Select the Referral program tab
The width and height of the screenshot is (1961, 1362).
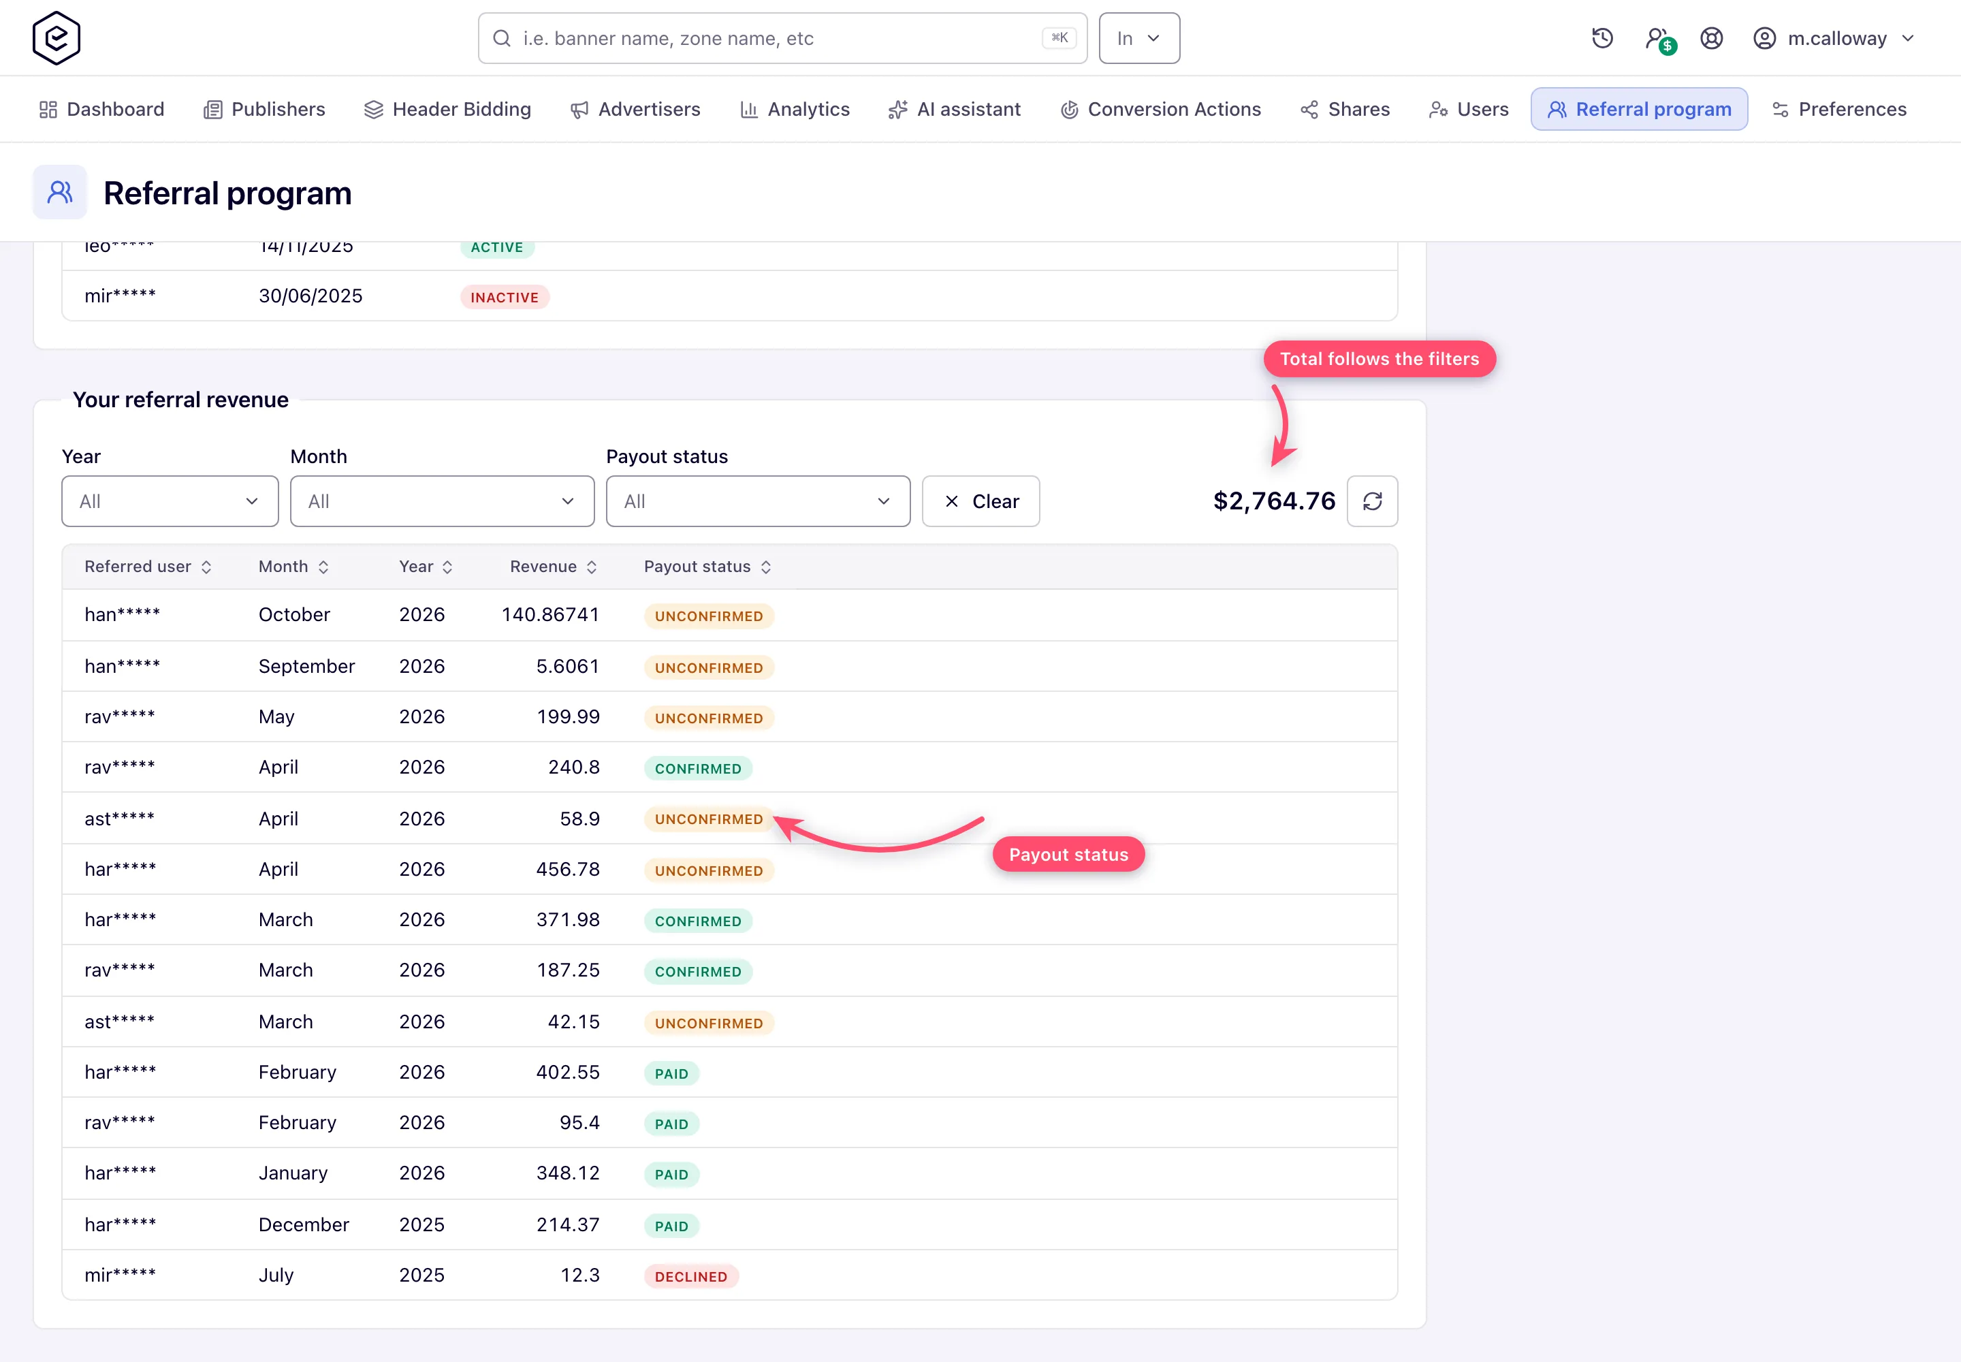coord(1640,109)
